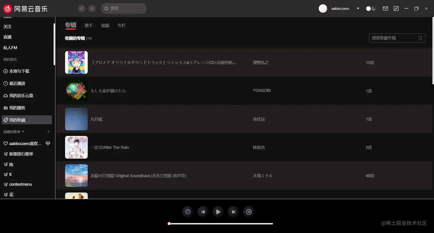Viewport: 434px width, 233px height.
Task: Open 最近播放 clock icon
Action: click(5, 83)
